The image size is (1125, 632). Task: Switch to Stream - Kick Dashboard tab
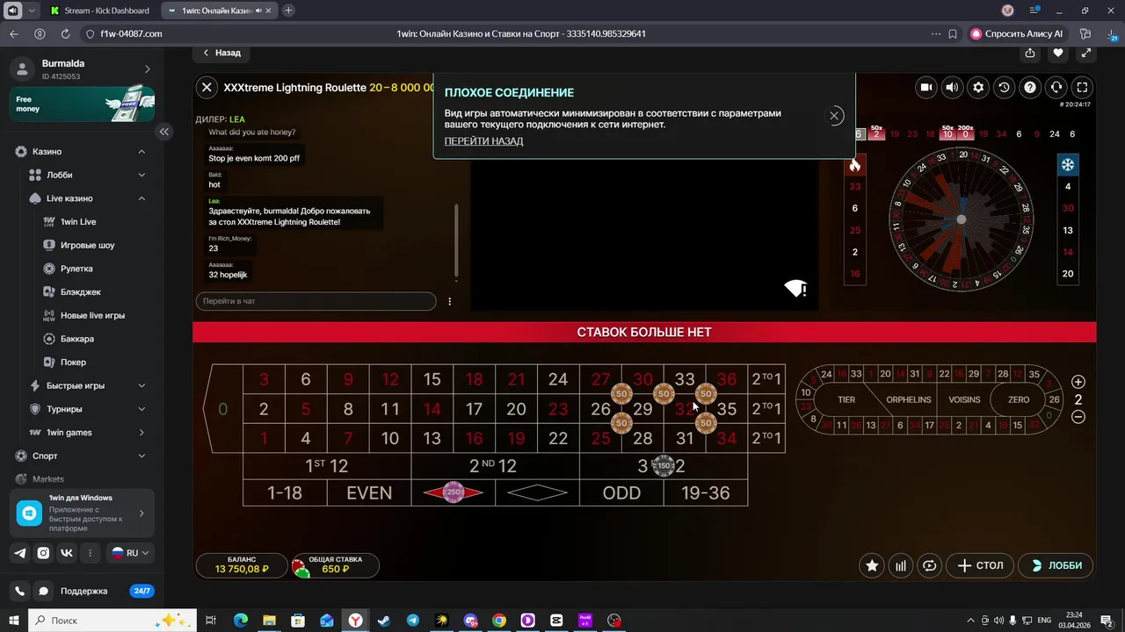pyautogui.click(x=105, y=11)
